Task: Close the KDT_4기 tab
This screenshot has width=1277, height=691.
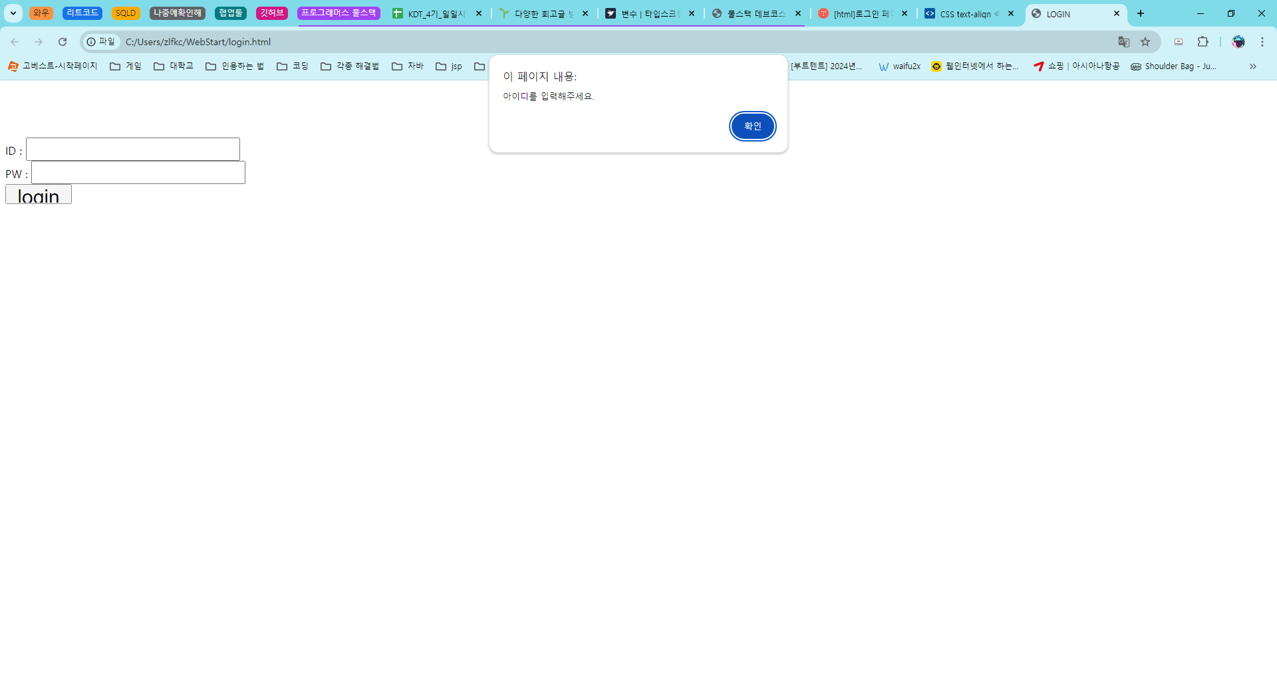Action: tap(479, 13)
